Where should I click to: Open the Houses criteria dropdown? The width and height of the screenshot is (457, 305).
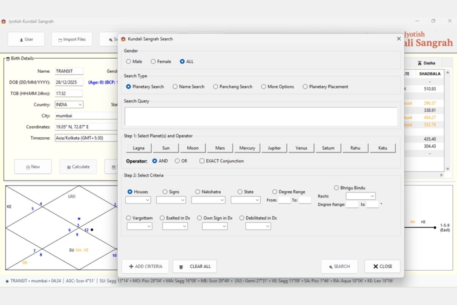coord(138,200)
